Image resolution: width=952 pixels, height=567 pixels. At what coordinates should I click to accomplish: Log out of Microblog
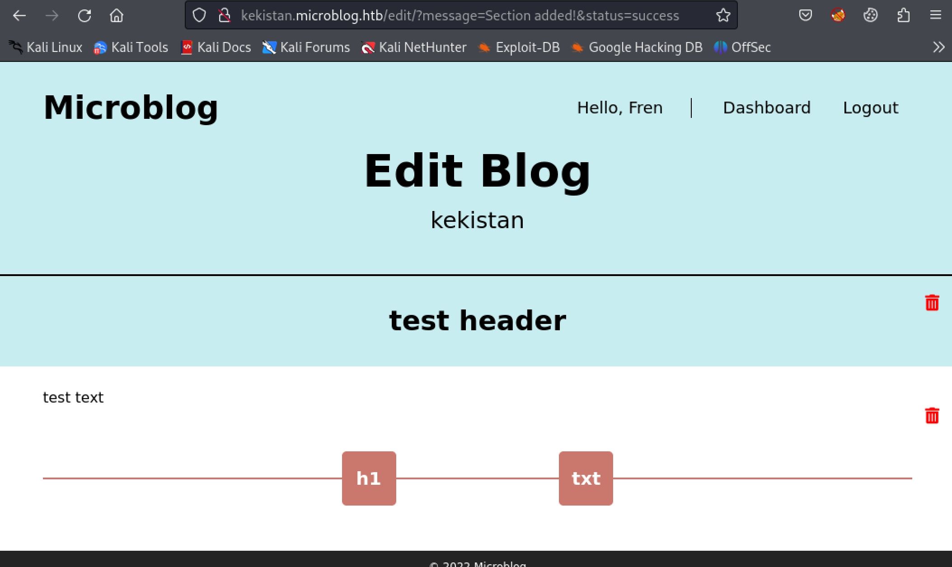coord(870,108)
